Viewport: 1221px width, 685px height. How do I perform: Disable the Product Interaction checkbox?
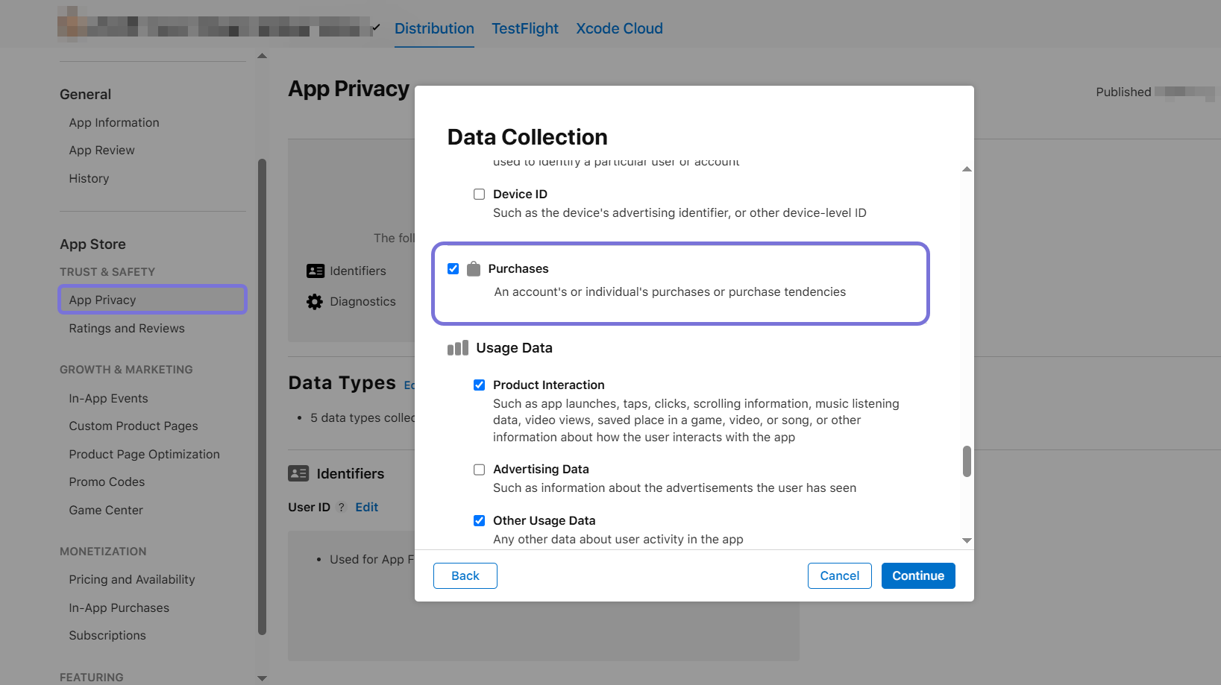(x=479, y=385)
